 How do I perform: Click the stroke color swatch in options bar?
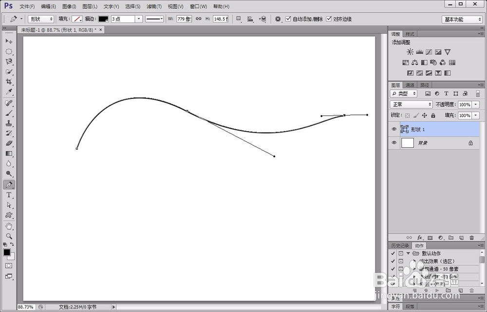[103, 19]
